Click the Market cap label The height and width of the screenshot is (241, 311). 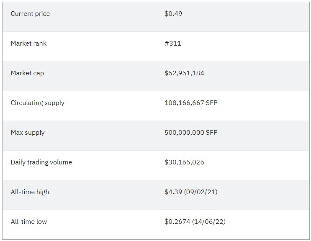point(27,73)
